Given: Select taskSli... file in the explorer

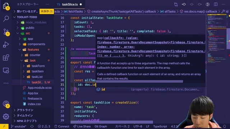Looking at the screenshot, I should 37,82.
